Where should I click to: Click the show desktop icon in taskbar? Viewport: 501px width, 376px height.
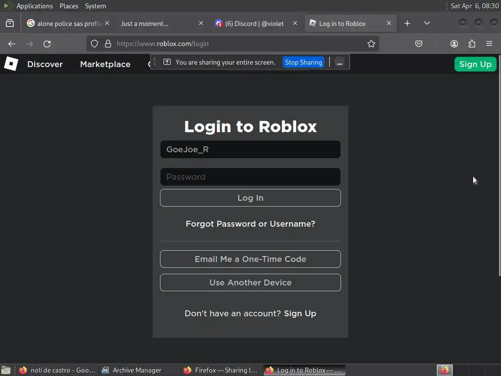click(6, 370)
